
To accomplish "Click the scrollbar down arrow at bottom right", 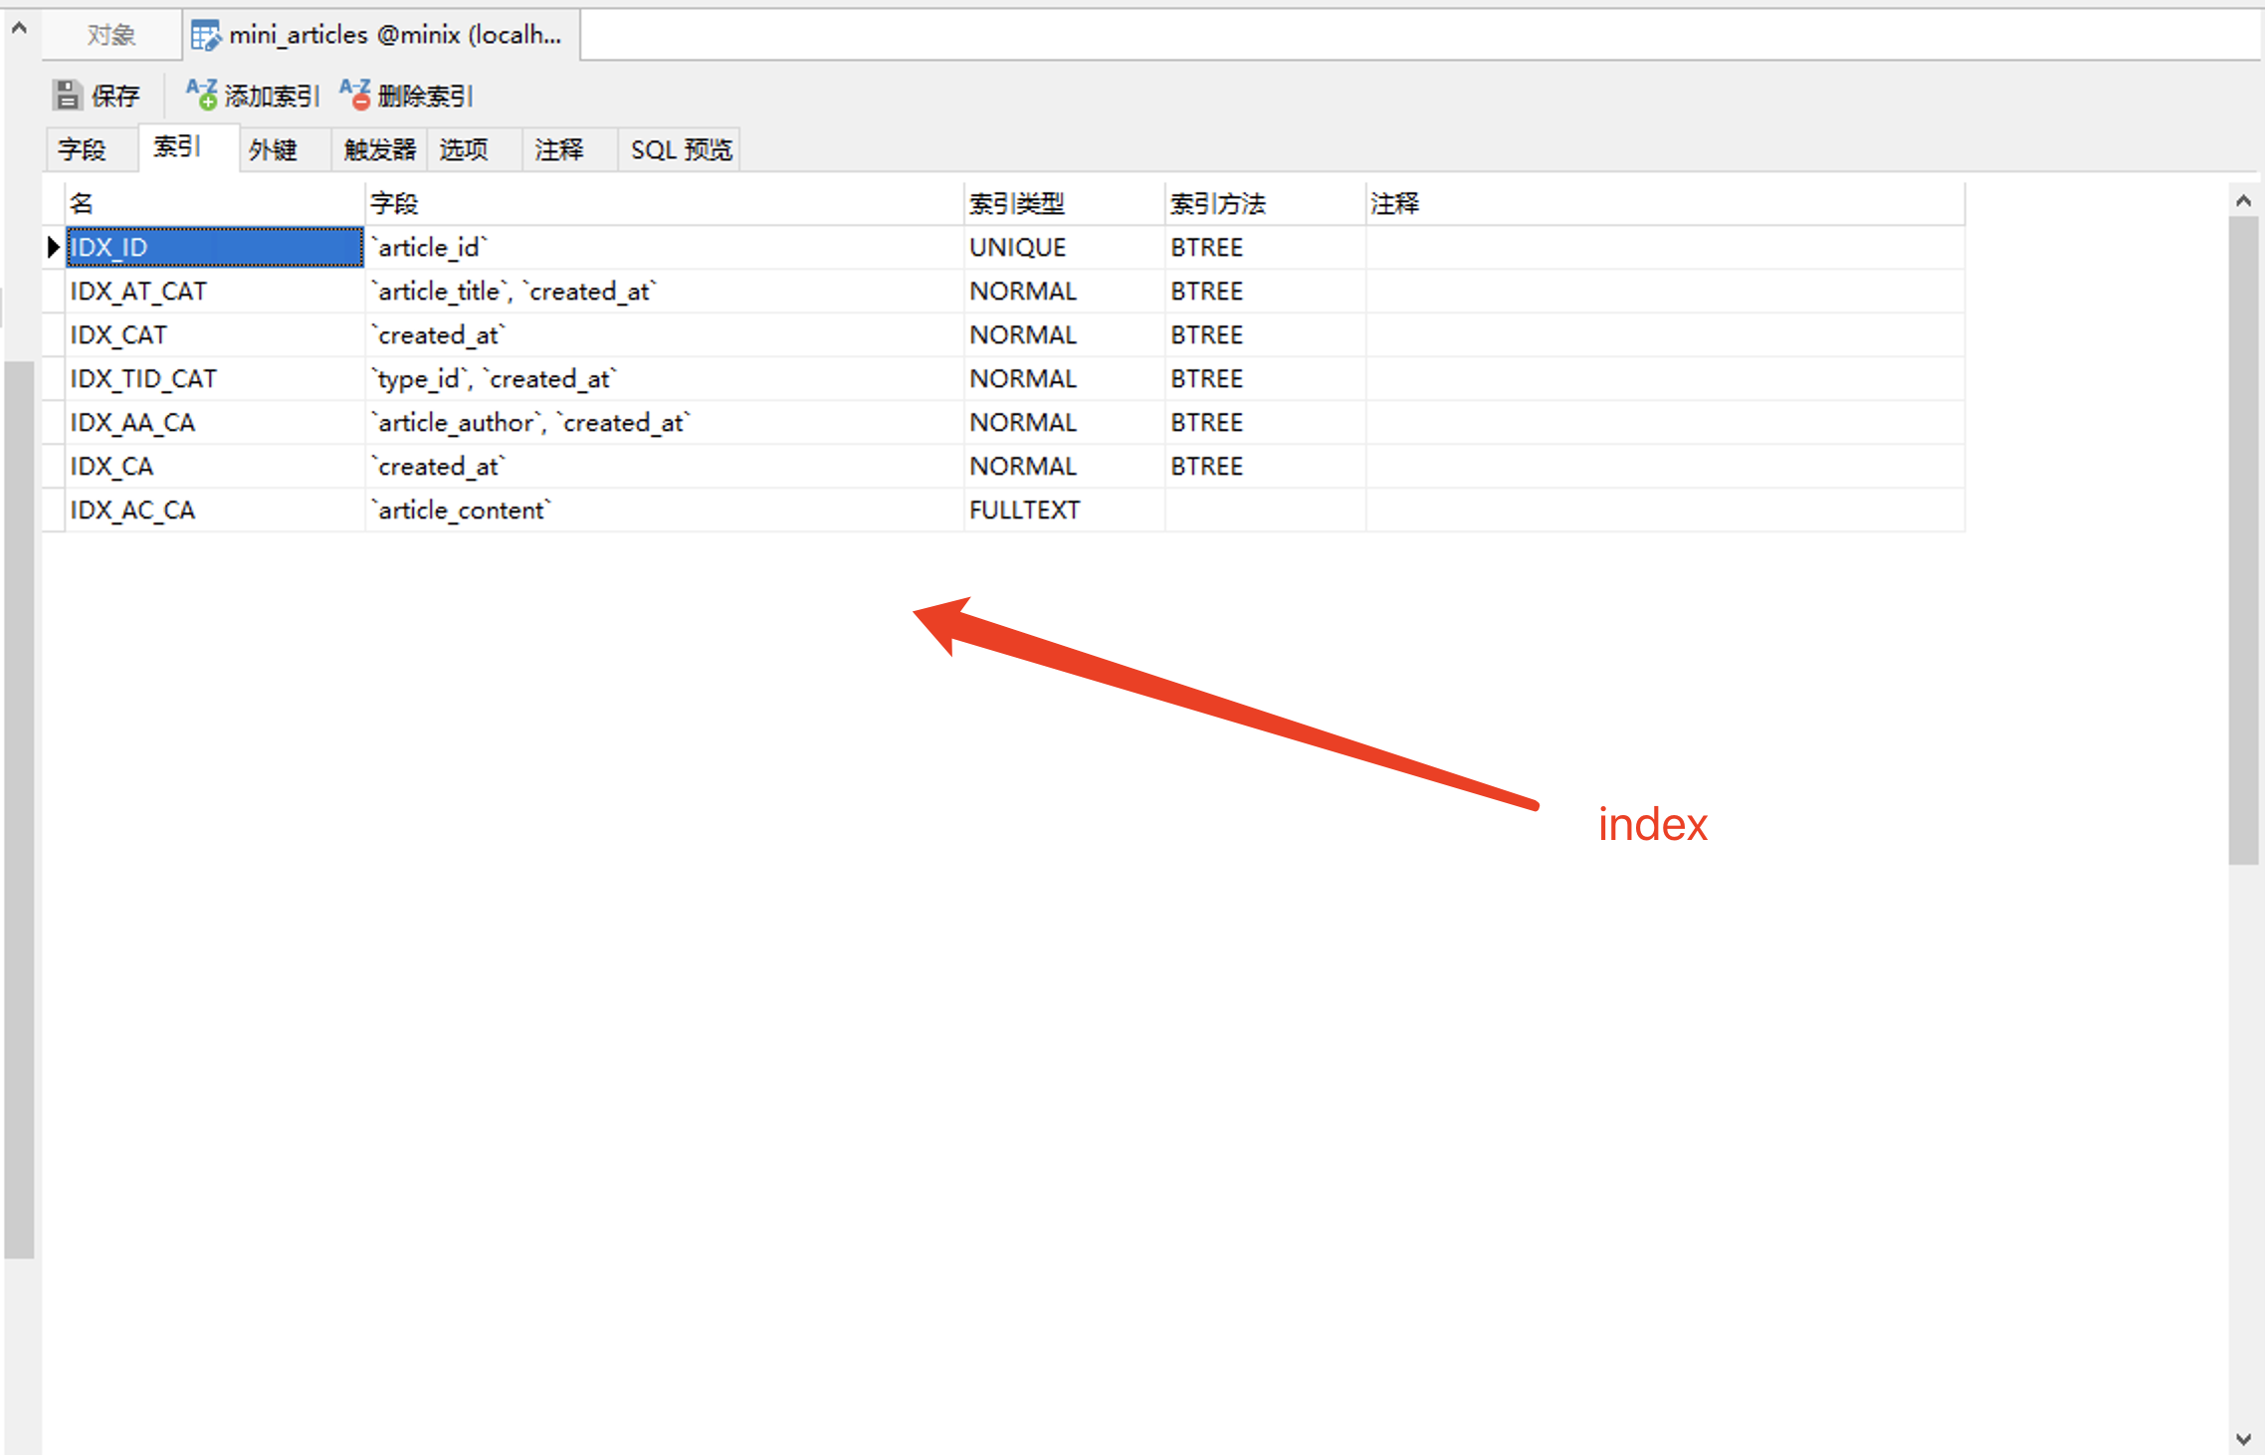I will (2243, 1438).
